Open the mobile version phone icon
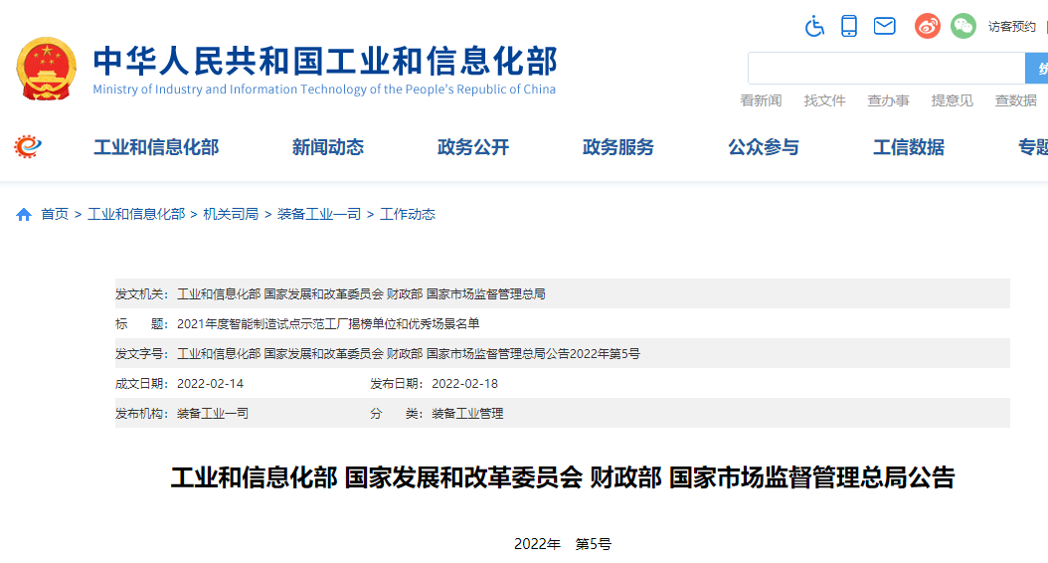Viewport: 1048px width, 563px height. [849, 26]
